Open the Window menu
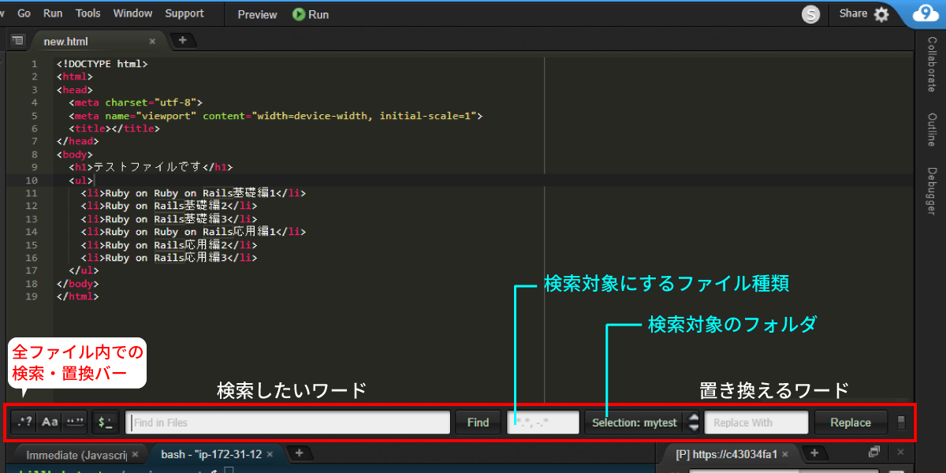 [x=132, y=13]
